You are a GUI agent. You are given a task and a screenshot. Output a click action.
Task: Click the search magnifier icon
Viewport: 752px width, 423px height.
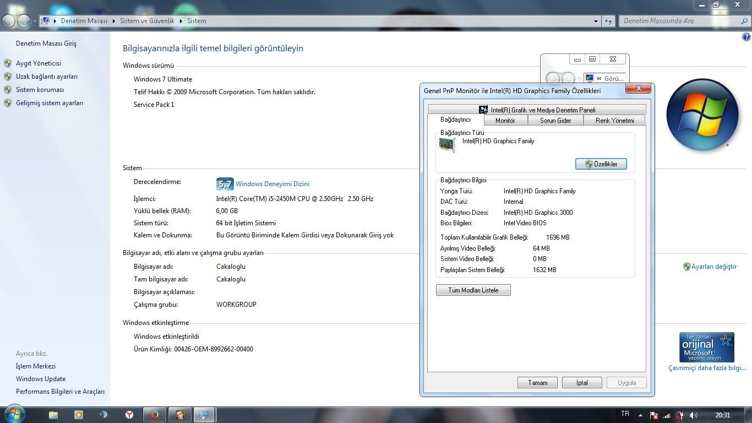tap(744, 21)
